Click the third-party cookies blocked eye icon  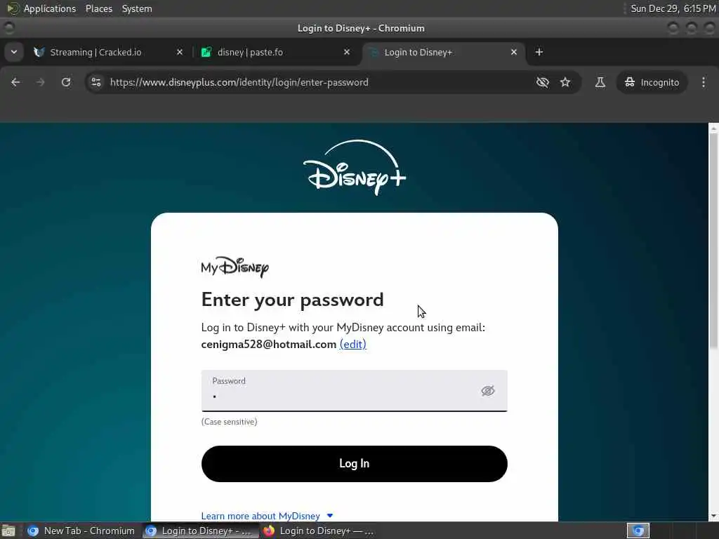(543, 83)
